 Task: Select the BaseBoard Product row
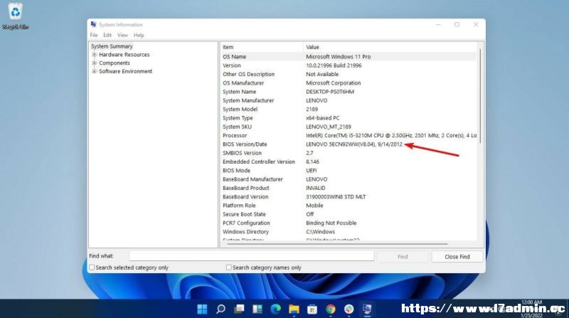click(349, 188)
